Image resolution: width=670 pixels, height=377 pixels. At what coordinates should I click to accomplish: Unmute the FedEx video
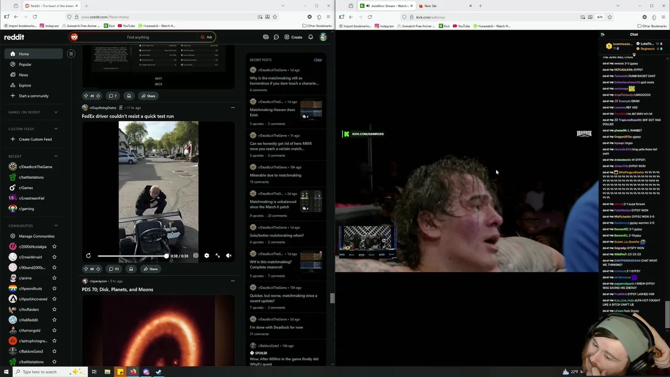(x=229, y=256)
